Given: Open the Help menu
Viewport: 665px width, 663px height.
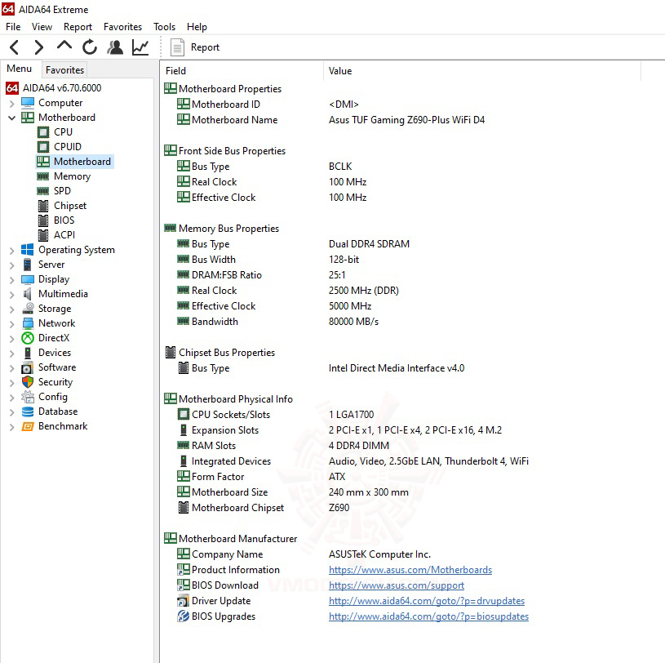Looking at the screenshot, I should coord(197,27).
